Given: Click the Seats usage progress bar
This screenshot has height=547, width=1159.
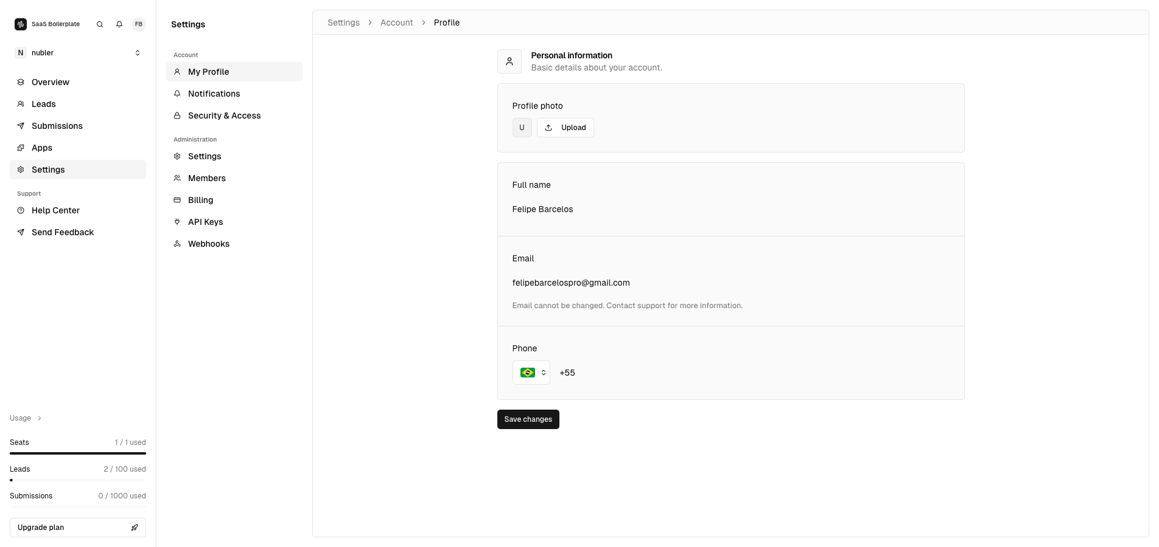Looking at the screenshot, I should click(x=77, y=453).
